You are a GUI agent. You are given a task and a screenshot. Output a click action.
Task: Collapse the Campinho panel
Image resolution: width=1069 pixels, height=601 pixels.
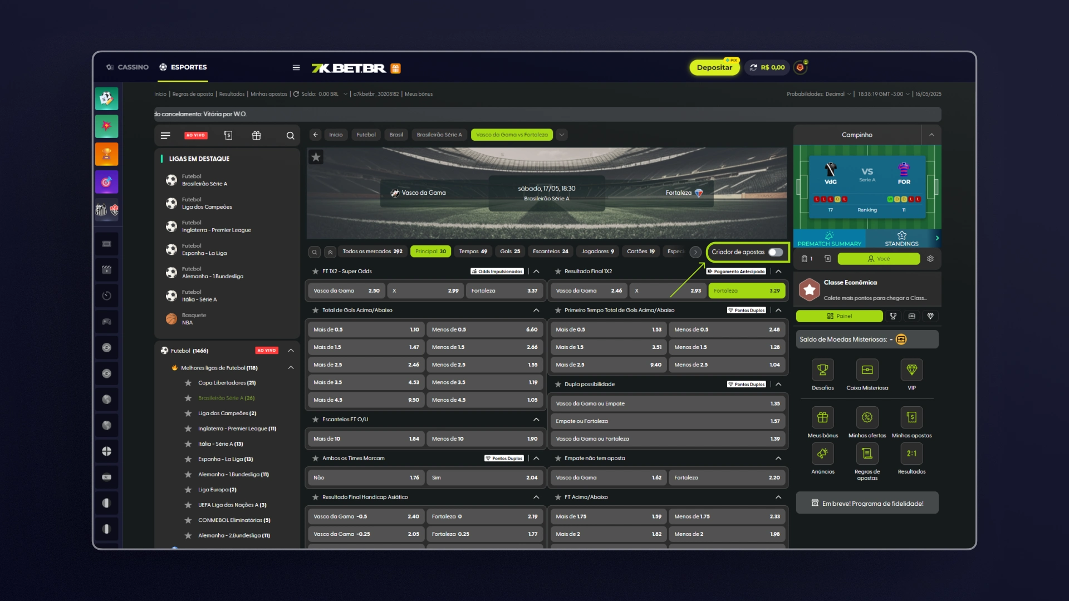[931, 135]
